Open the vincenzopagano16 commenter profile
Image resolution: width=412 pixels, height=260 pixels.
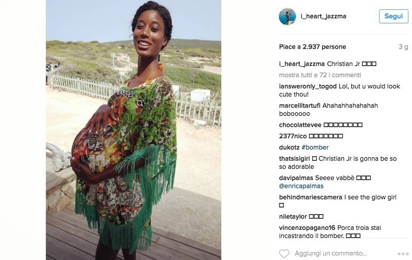[x=307, y=228]
